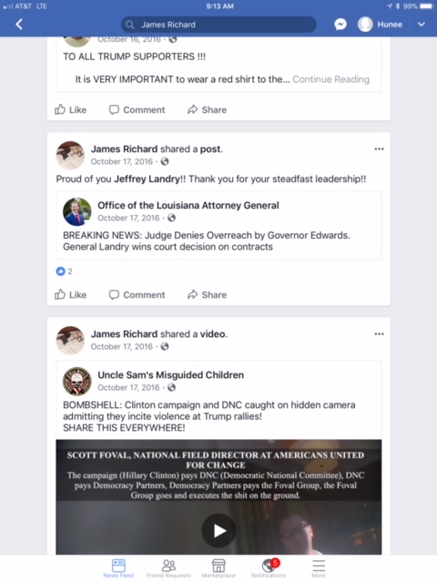Share the Louisiana Attorney General post
The height and width of the screenshot is (583, 437).
[207, 295]
